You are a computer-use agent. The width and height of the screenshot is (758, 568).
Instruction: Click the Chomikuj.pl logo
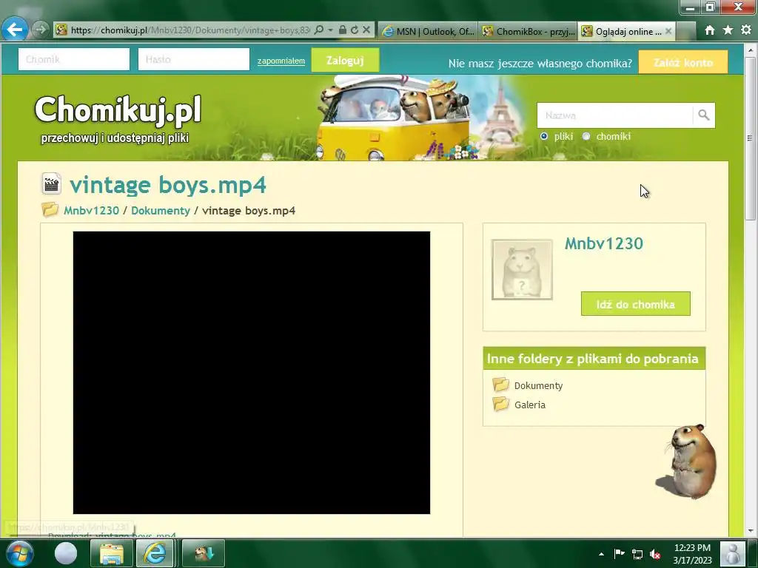coord(118,109)
